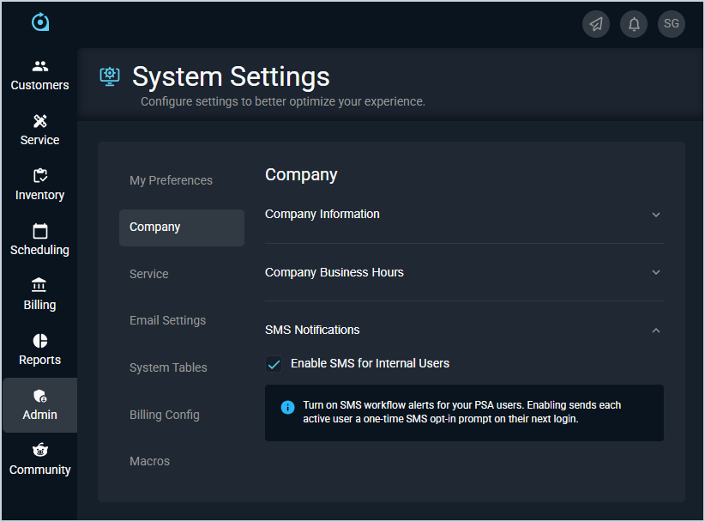Open notifications bell icon

[634, 24]
